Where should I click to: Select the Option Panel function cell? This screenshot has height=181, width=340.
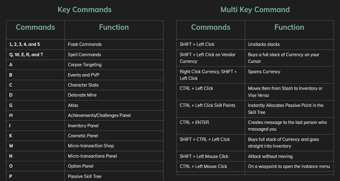(x=114, y=166)
